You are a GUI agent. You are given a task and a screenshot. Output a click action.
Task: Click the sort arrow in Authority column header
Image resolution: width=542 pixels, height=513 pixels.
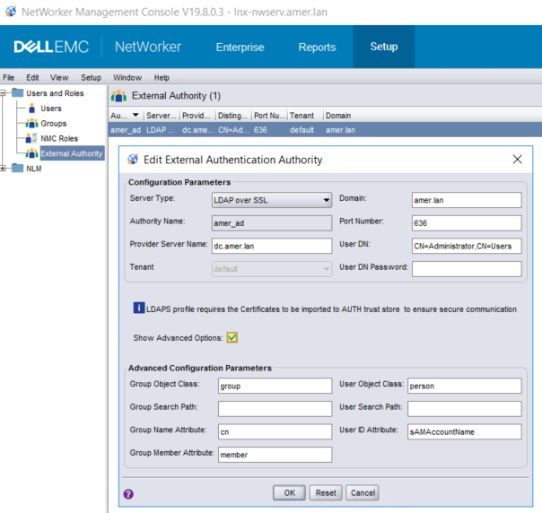coord(135,116)
